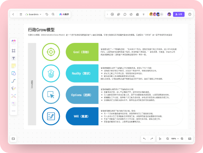Select the cursor selection circle icon
Screen dimensions: 203x153
(51, 95)
